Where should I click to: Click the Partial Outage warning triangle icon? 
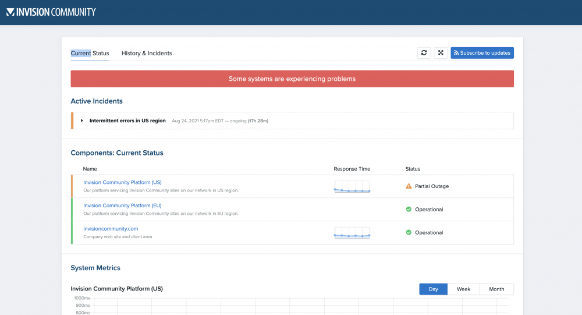(x=409, y=186)
